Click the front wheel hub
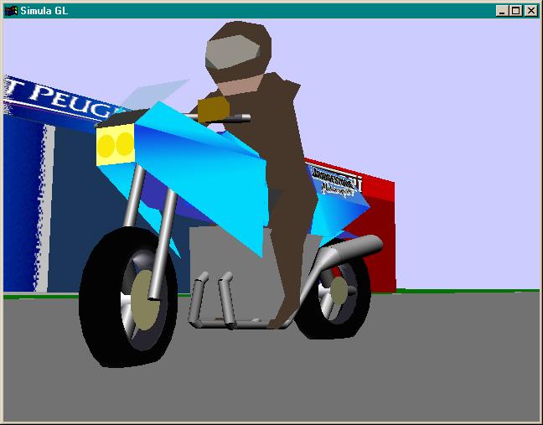This screenshot has height=425, width=543. 144,301
